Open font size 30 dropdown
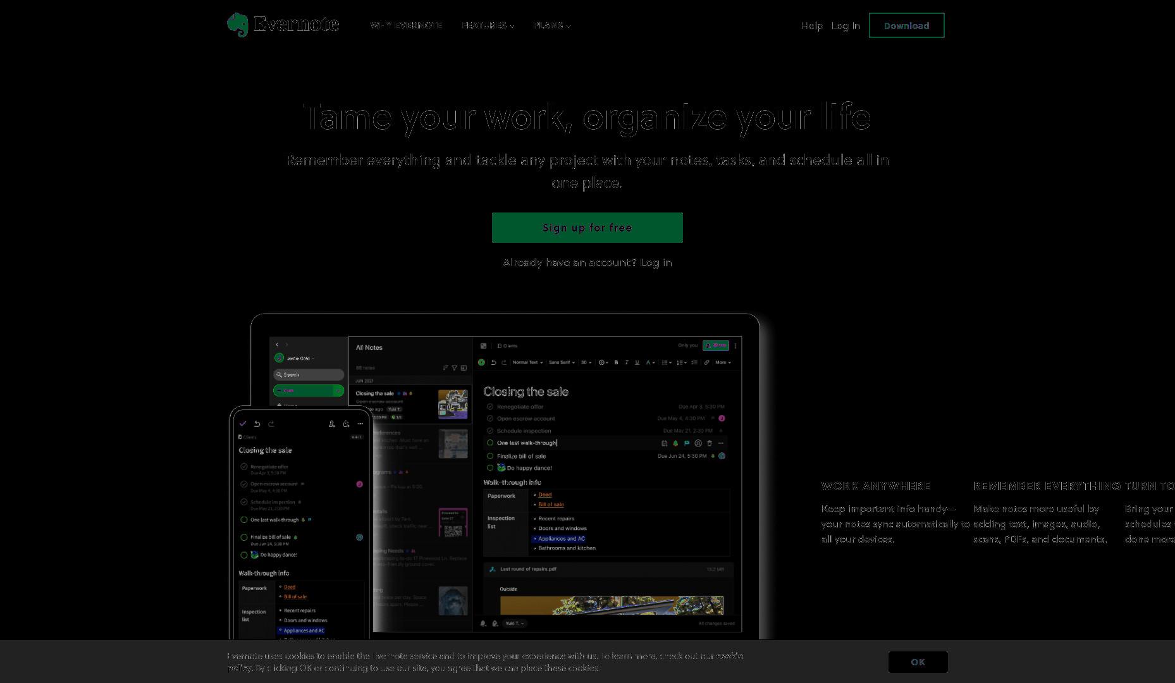This screenshot has width=1175, height=683. pyautogui.click(x=586, y=362)
